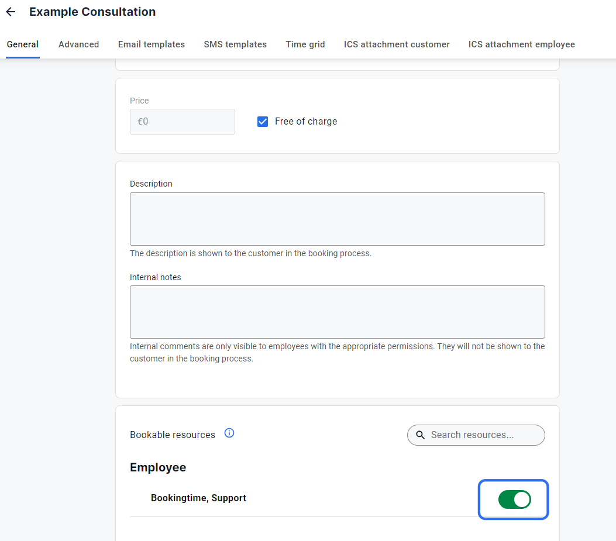Go to the Time grid tab
The height and width of the screenshot is (541, 616).
pyautogui.click(x=305, y=44)
